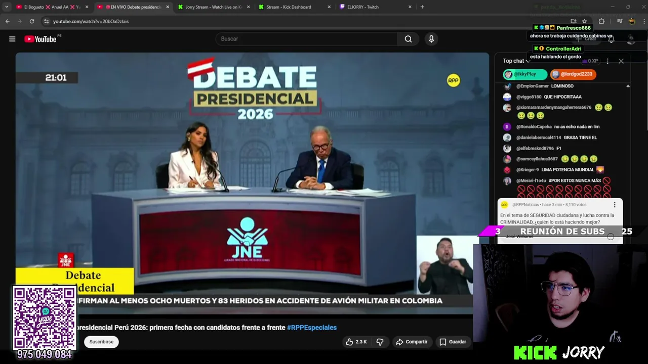Click the @RPPNoticias poll author name
The width and height of the screenshot is (648, 364).
coord(525,205)
